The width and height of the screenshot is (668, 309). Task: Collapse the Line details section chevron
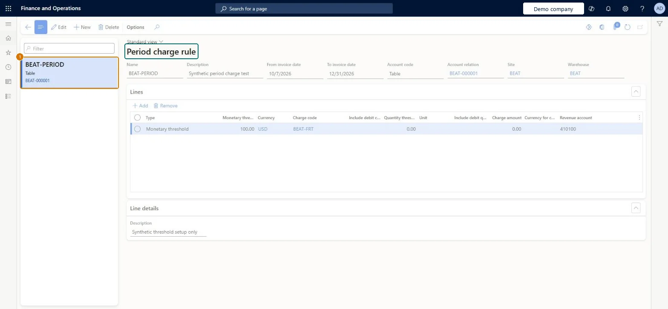click(x=636, y=208)
